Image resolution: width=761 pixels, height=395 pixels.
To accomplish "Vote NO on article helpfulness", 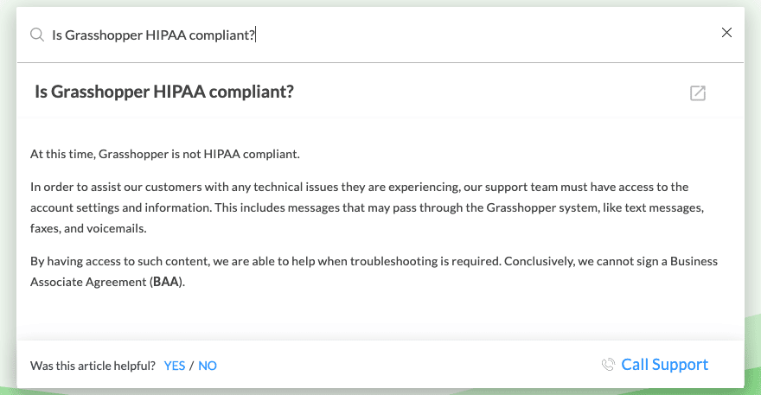I will [x=208, y=366].
